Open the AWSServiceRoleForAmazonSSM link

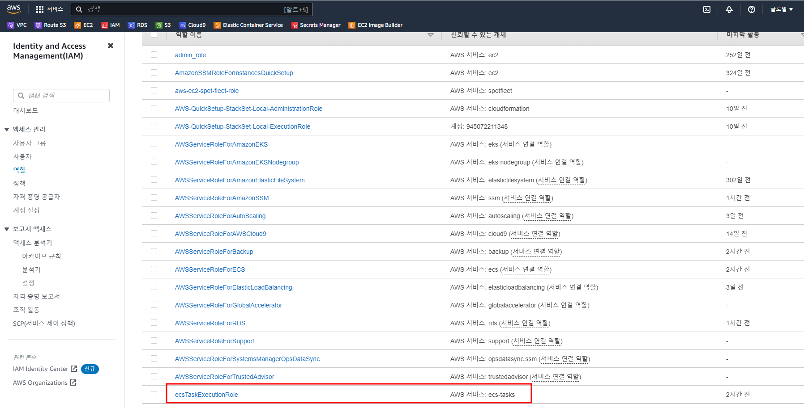[222, 198]
